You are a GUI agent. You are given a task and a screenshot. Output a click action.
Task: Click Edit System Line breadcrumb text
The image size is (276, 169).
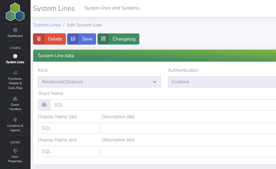[84, 25]
